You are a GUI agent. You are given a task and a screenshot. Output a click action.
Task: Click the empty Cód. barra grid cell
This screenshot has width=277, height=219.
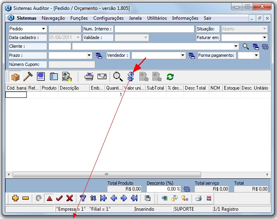(16, 95)
